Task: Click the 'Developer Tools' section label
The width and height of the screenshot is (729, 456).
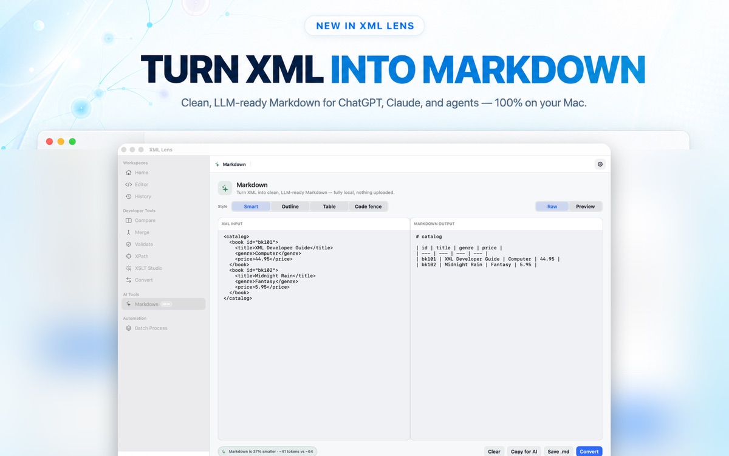Action: tap(139, 211)
